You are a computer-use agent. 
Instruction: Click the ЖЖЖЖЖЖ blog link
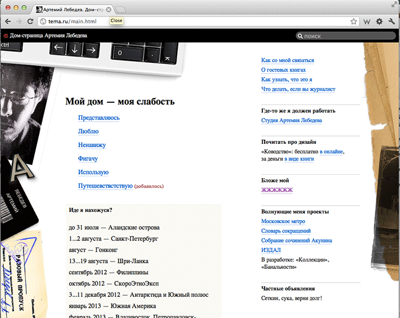pos(277,190)
